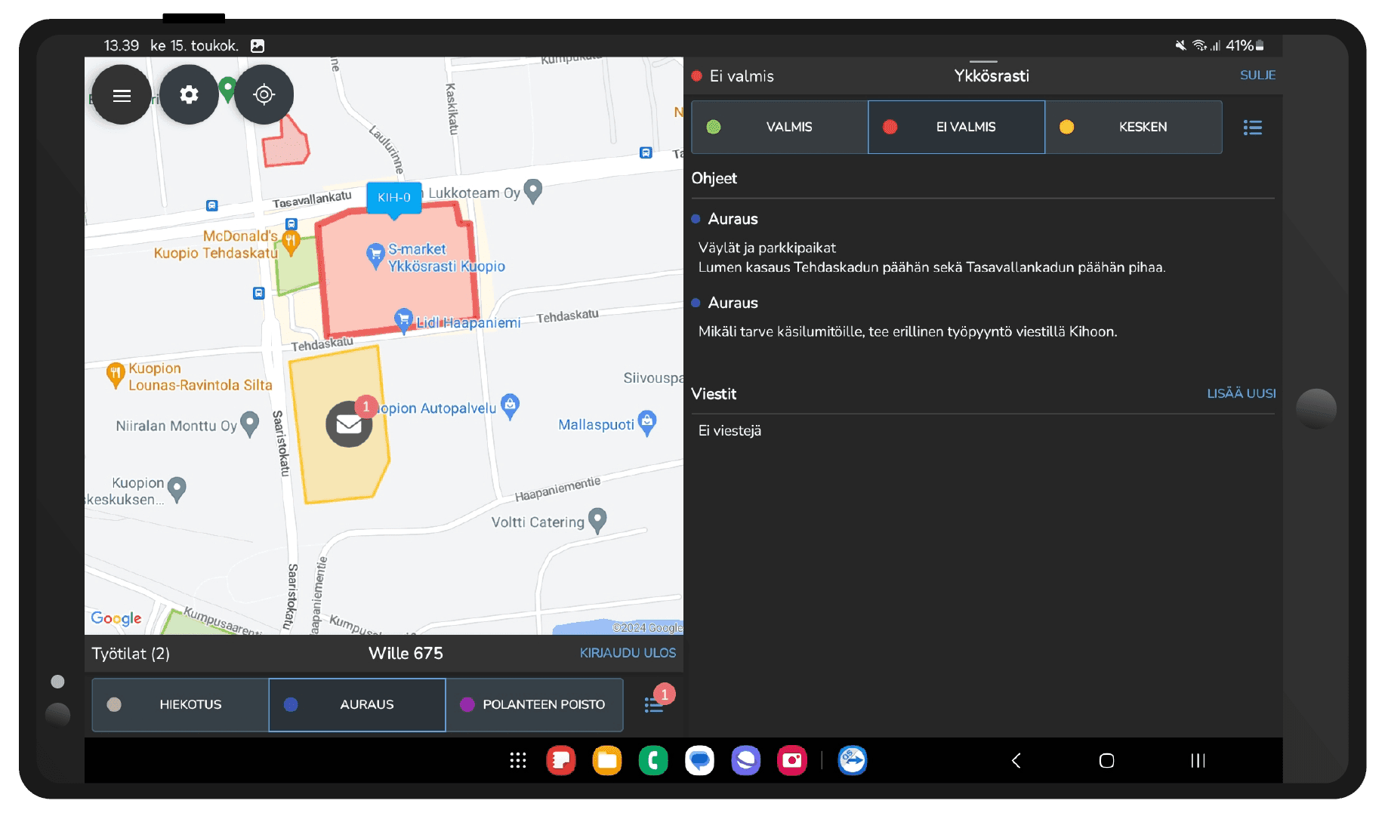Close the Ykkösrasti panel via SULJE

coord(1257,75)
